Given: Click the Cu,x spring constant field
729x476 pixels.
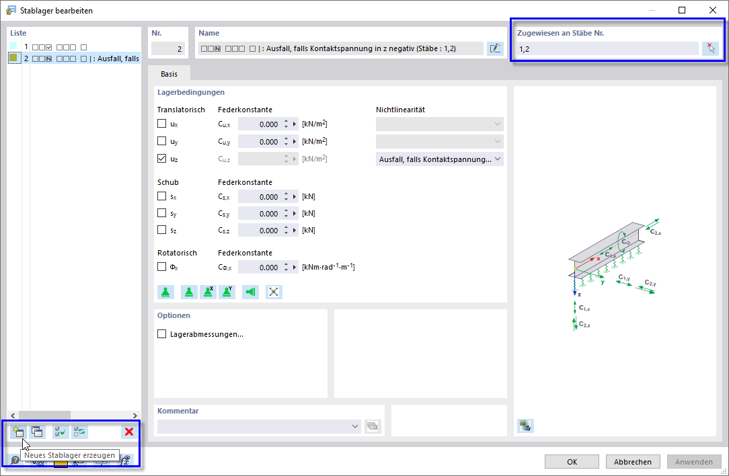Looking at the screenshot, I should (259, 124).
